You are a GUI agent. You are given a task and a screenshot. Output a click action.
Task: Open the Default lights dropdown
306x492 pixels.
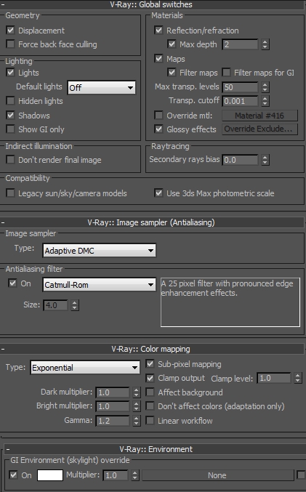[x=101, y=87]
